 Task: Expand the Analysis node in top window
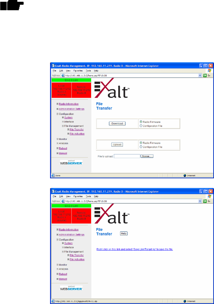coord(57,143)
